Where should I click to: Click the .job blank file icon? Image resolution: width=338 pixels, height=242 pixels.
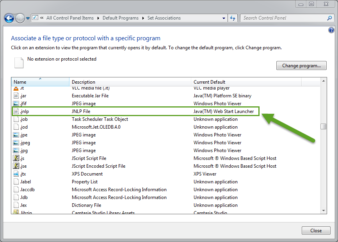pyautogui.click(x=16, y=119)
